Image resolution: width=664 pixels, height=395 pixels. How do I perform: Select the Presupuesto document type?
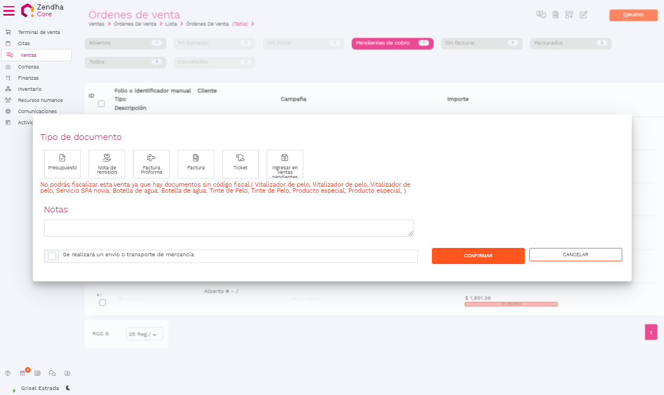(x=62, y=164)
